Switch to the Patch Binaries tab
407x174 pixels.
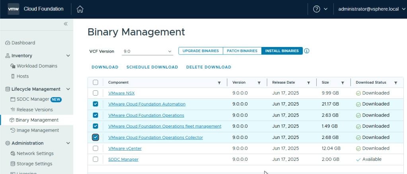pos(242,51)
